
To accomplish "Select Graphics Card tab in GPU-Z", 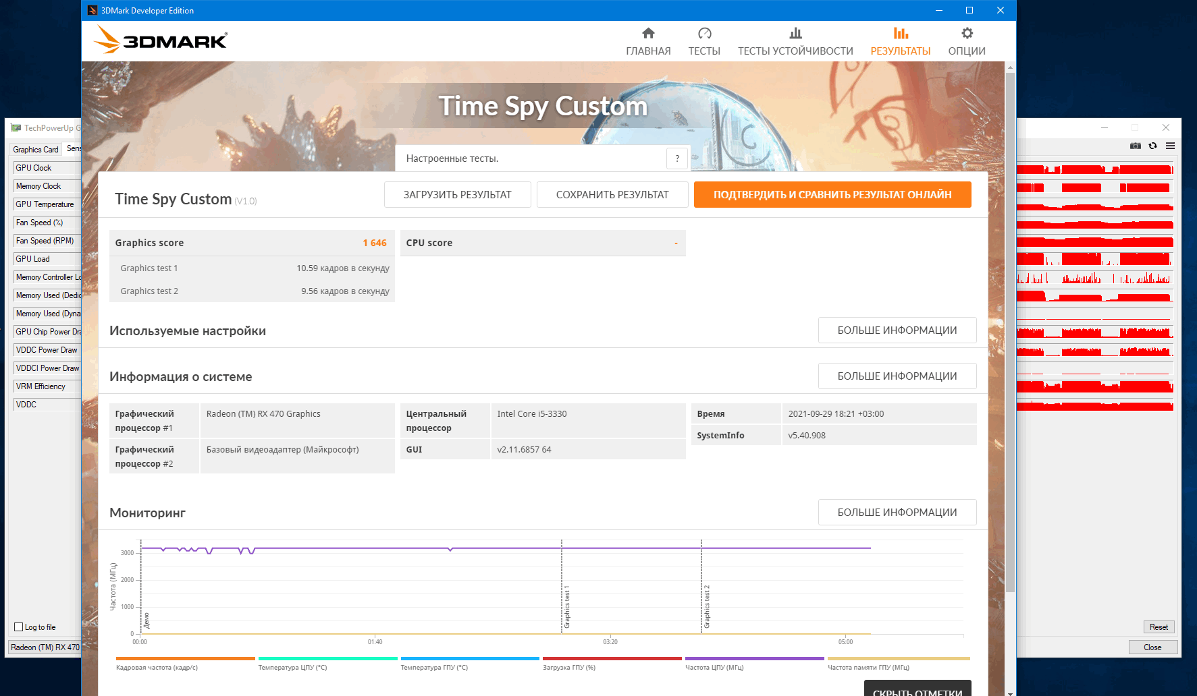I will [36, 150].
